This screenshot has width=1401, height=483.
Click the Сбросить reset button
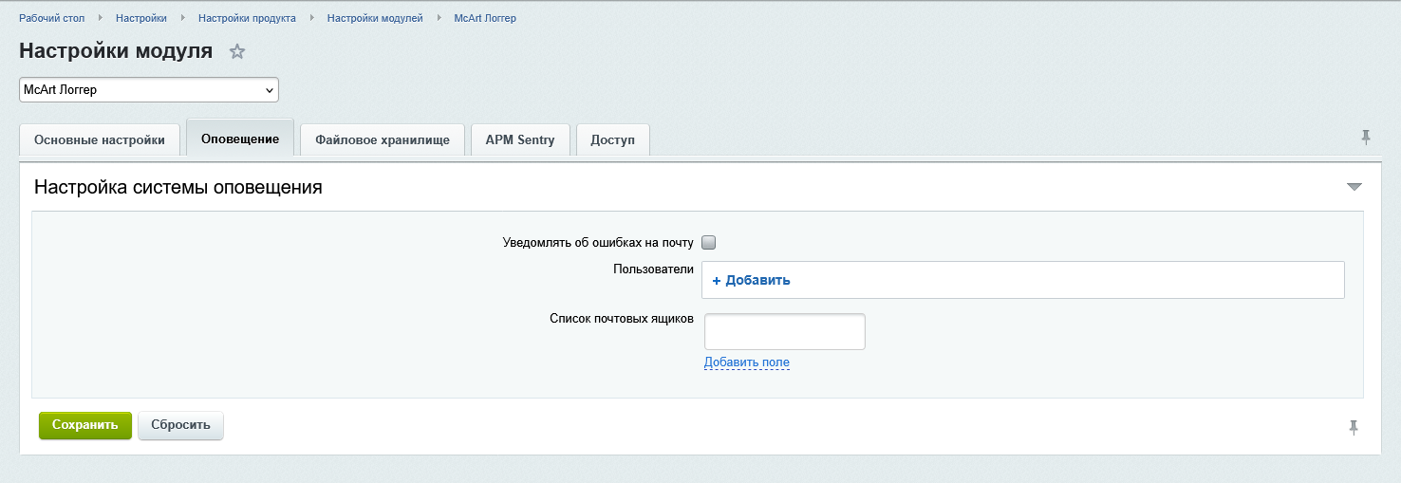click(x=180, y=425)
